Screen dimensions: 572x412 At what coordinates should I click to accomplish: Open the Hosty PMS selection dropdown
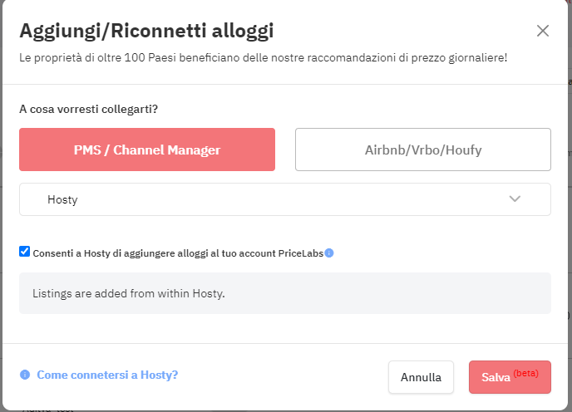285,199
